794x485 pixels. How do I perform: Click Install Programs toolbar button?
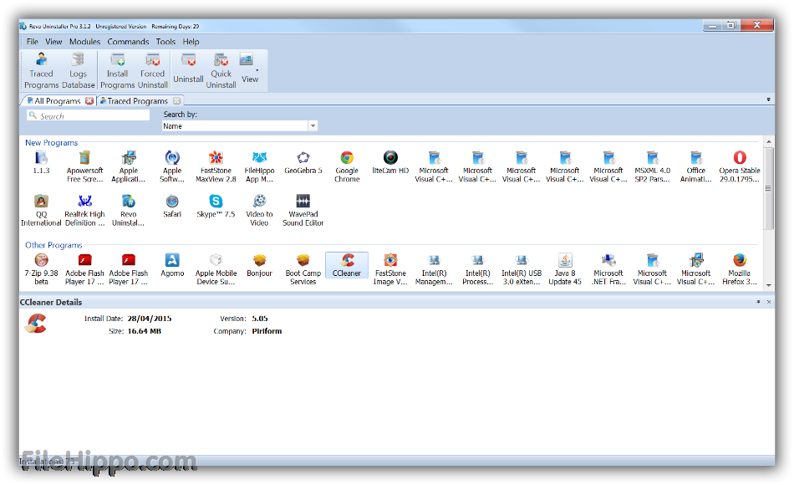coord(117,70)
